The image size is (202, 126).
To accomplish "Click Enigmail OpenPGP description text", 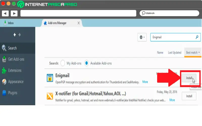I will click(97, 82).
